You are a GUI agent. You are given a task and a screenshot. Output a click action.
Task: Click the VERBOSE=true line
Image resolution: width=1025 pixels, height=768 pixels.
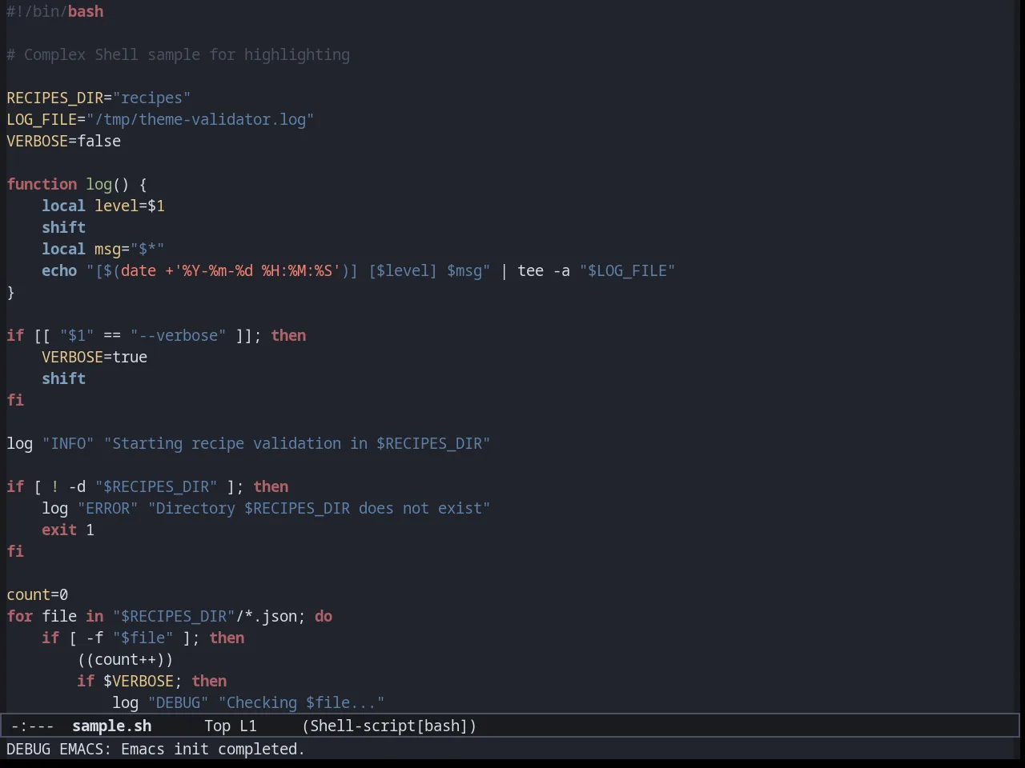click(x=94, y=357)
